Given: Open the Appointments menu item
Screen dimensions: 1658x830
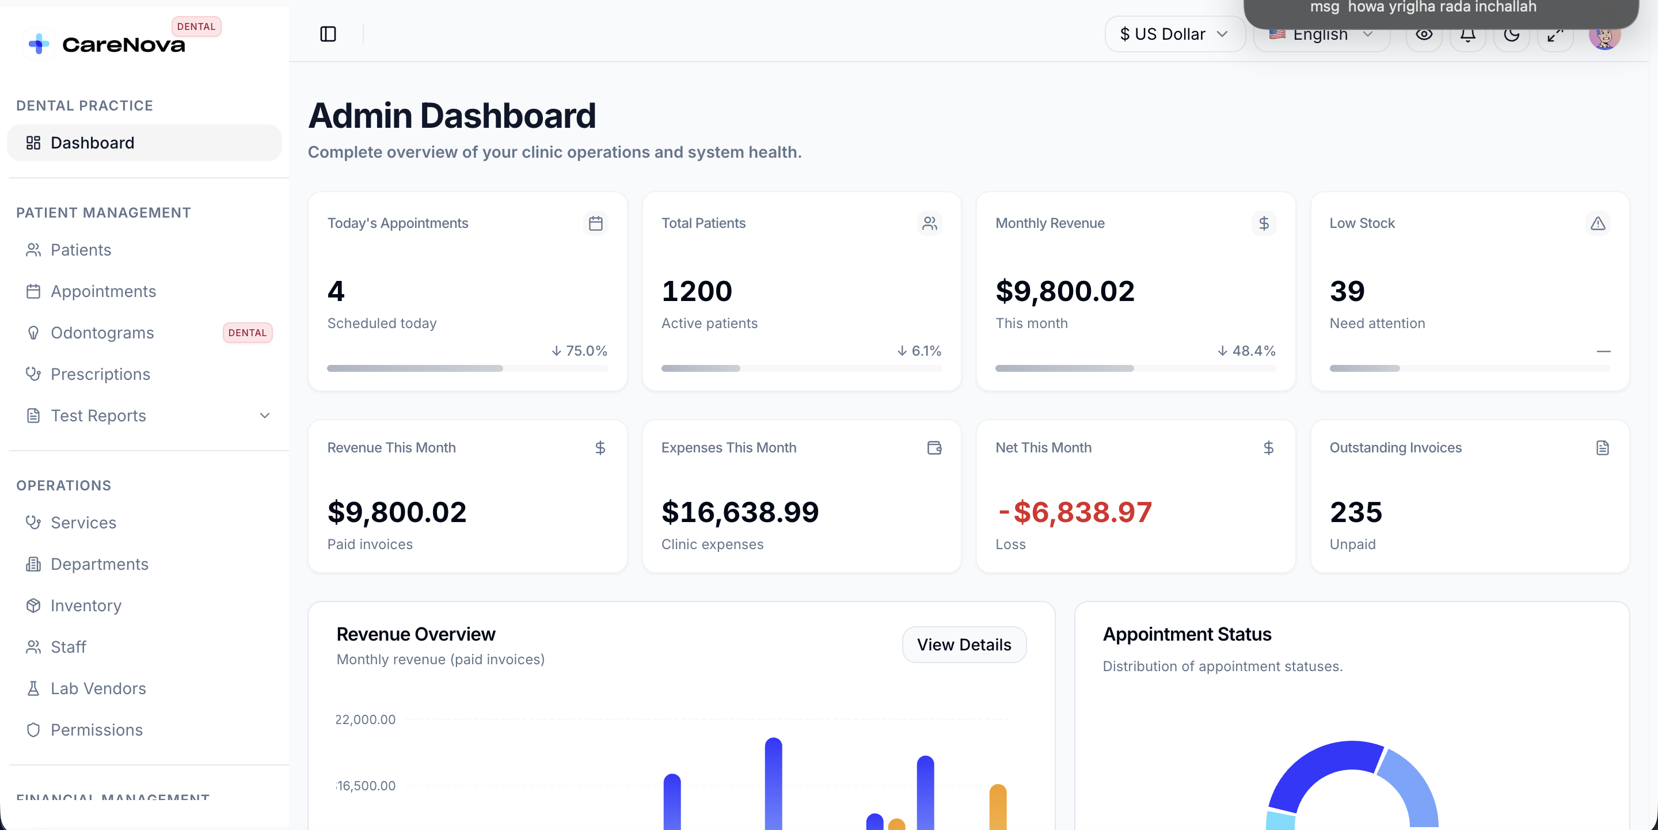Looking at the screenshot, I should click(104, 291).
